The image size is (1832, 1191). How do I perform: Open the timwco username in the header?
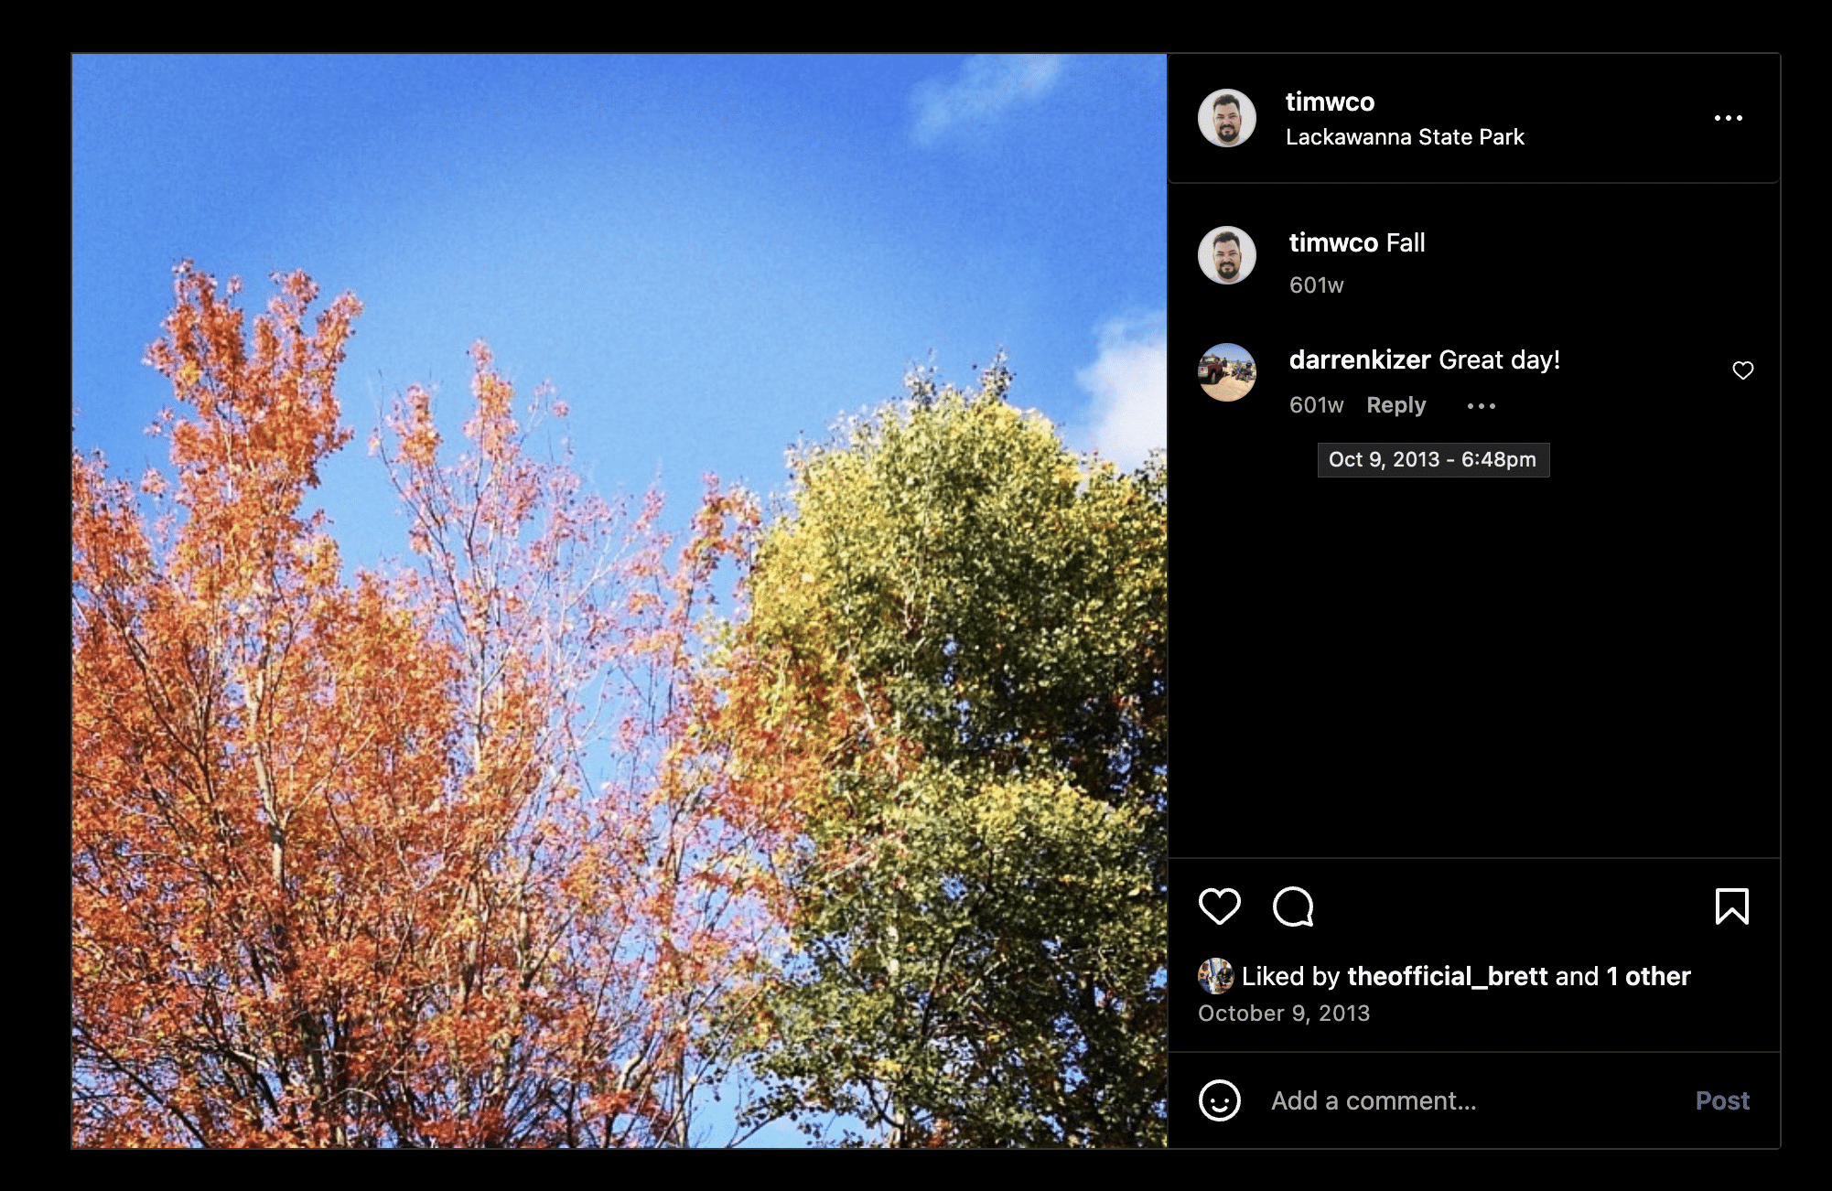tap(1329, 102)
